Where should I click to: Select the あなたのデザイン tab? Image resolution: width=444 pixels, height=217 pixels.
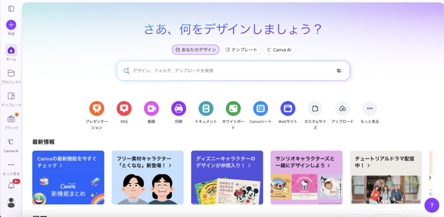pos(196,50)
